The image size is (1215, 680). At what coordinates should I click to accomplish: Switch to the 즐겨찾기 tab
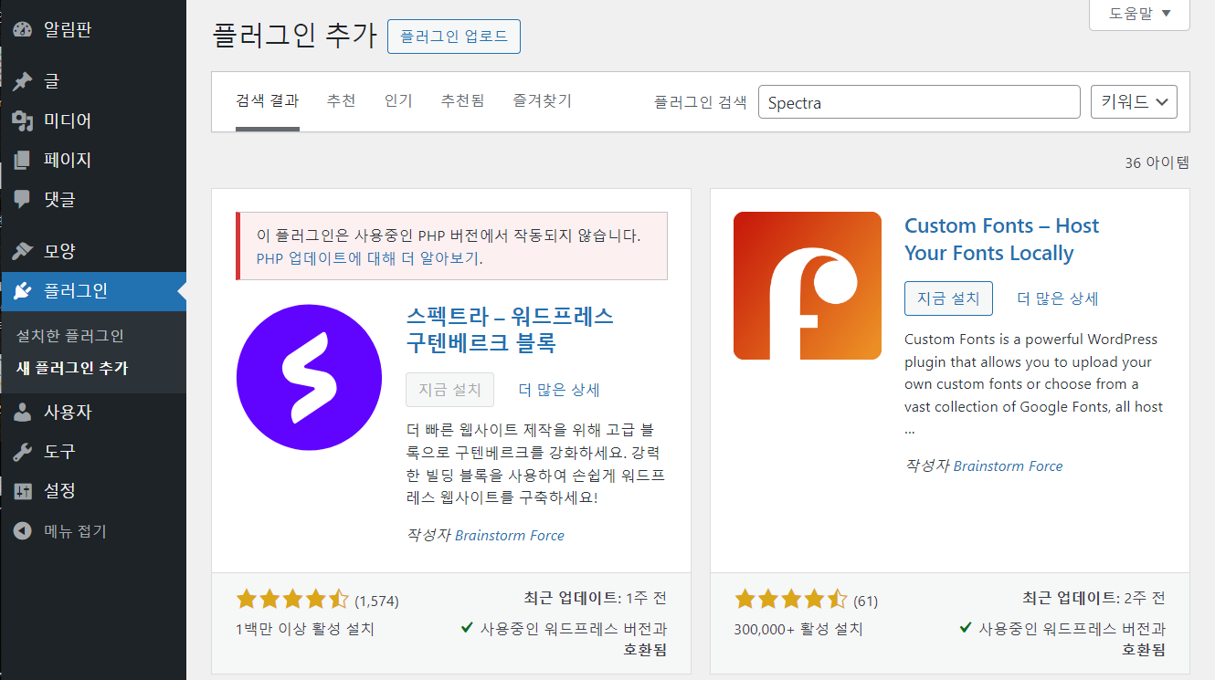542,101
